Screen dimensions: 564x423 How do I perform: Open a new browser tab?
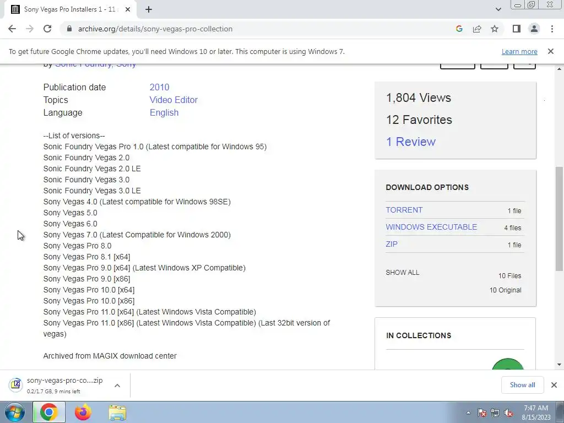[149, 9]
